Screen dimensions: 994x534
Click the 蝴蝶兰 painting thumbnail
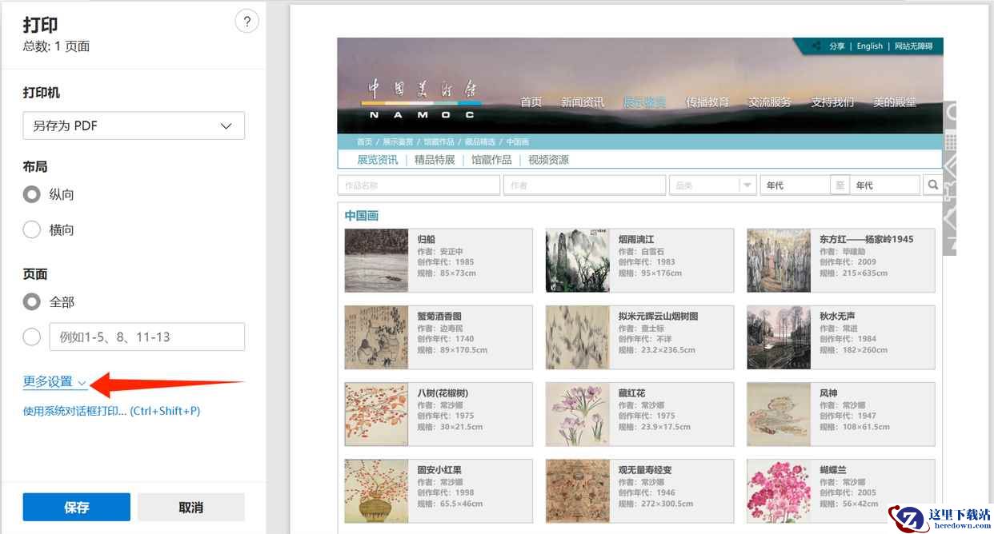coord(779,491)
